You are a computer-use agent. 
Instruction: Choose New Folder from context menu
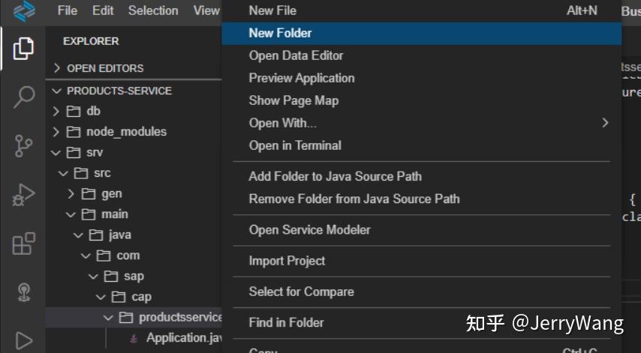pyautogui.click(x=280, y=33)
